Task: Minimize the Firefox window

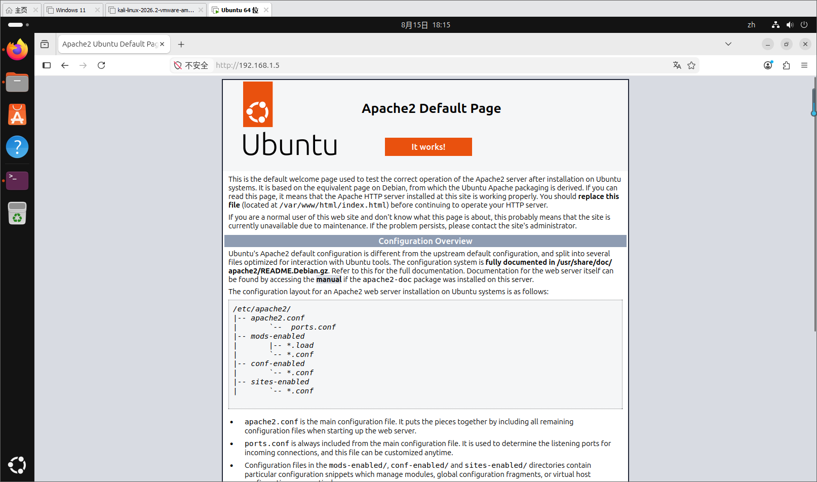Action: click(768, 44)
